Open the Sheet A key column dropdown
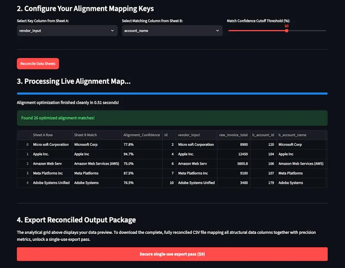The height and width of the screenshot is (268, 345). [67, 31]
